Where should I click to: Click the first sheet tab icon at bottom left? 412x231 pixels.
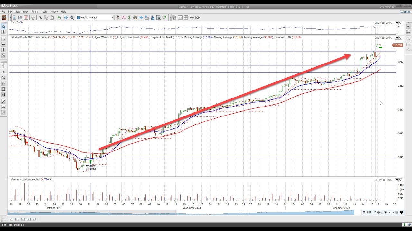[x=5, y=219]
